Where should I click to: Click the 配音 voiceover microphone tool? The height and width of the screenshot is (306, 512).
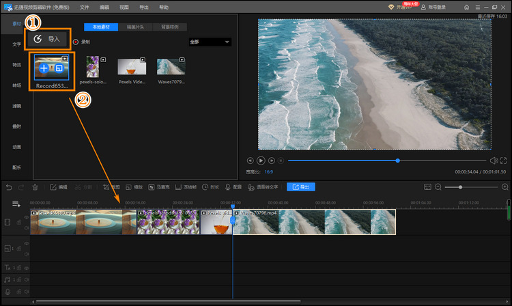[x=233, y=187]
